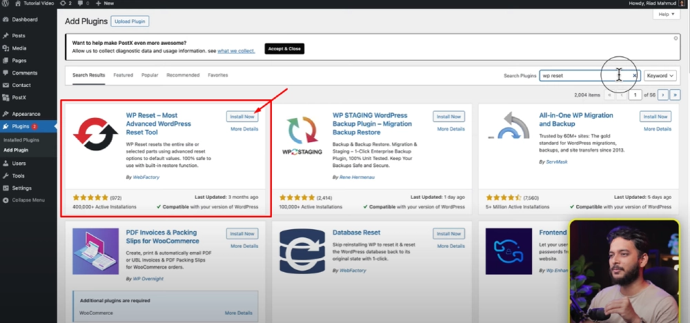The width and height of the screenshot is (690, 323).
Task: Open Rene Hermenau author link
Action: (357, 177)
